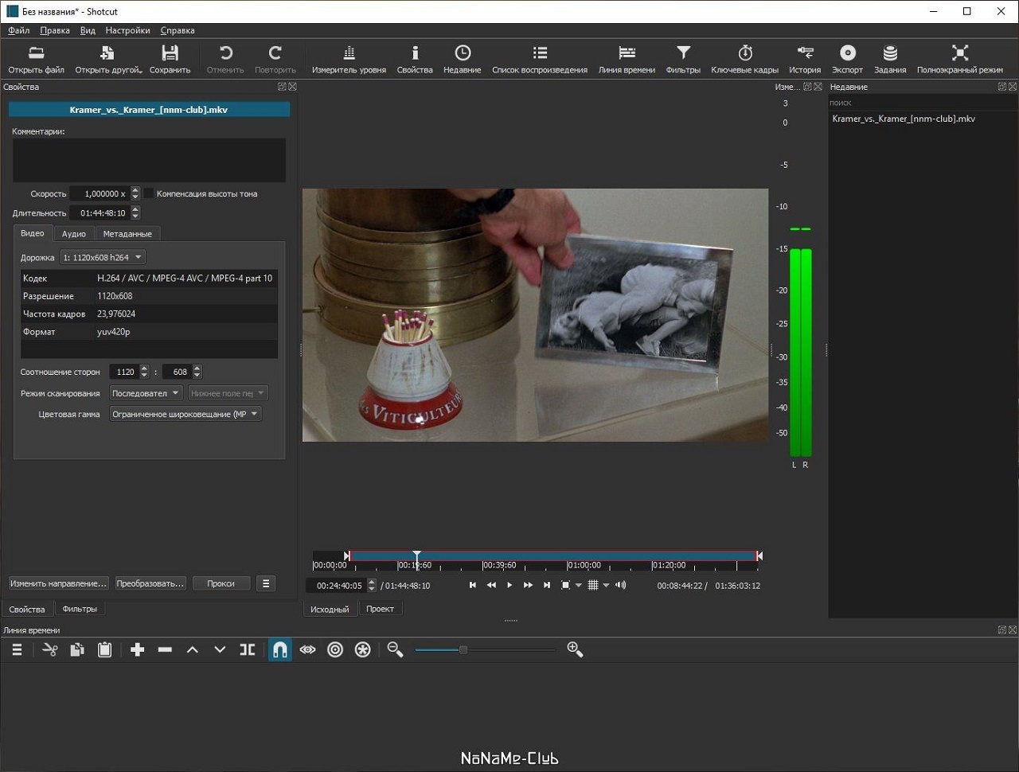1019x772 pixels.
Task: Open the Playlist panel
Action: (x=539, y=60)
